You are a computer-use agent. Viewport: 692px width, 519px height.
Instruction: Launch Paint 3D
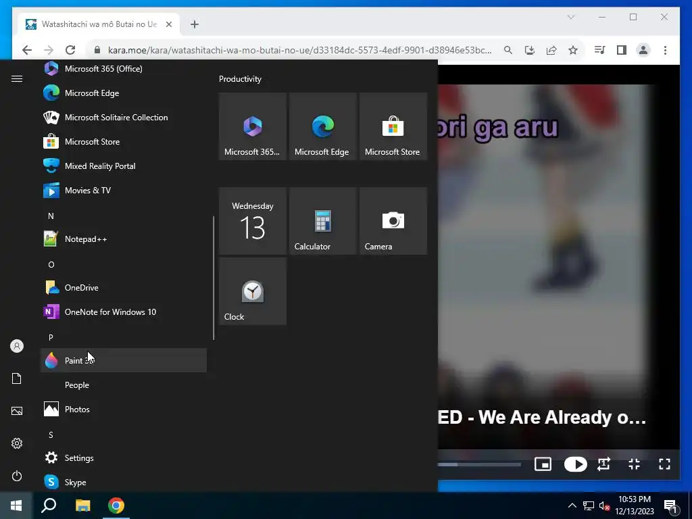(x=124, y=361)
